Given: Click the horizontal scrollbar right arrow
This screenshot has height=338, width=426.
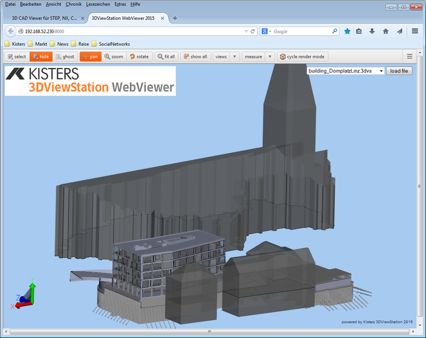Looking at the screenshot, I should tap(413, 332).
